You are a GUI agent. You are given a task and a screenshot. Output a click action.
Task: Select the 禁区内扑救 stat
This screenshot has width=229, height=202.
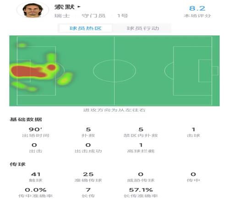click(141, 132)
